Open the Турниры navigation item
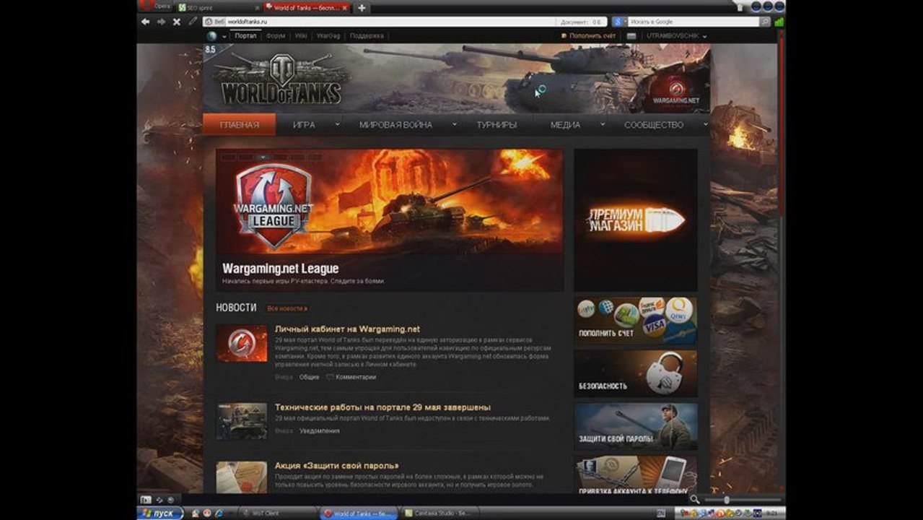923x520 pixels. (x=497, y=125)
